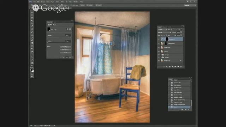The height and width of the screenshot is (127, 226).
Task: Select the Rectangular Marquee tool
Action: (32, 15)
